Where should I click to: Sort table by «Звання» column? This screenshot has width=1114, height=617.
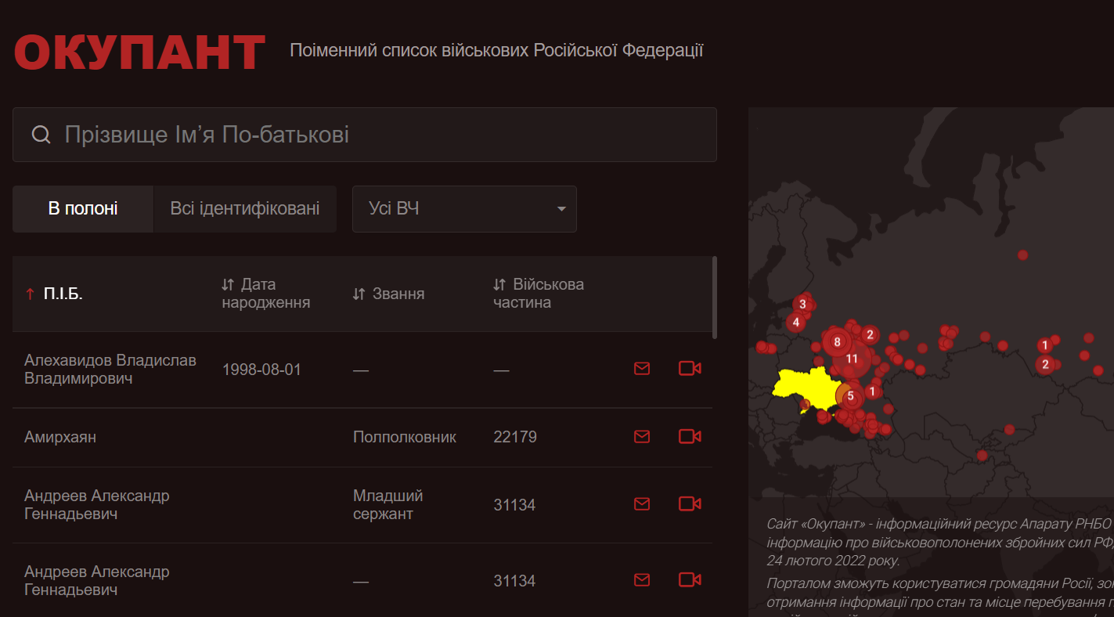[388, 294]
